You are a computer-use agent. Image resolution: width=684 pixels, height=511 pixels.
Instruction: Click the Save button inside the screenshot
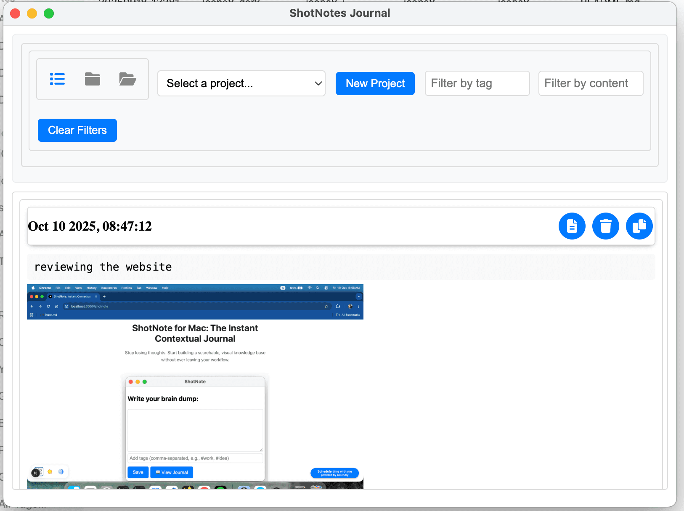pyautogui.click(x=138, y=472)
